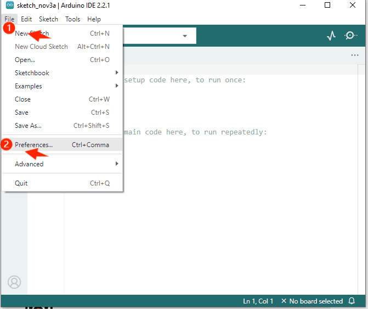Choose Save As... menu entry

63,125
